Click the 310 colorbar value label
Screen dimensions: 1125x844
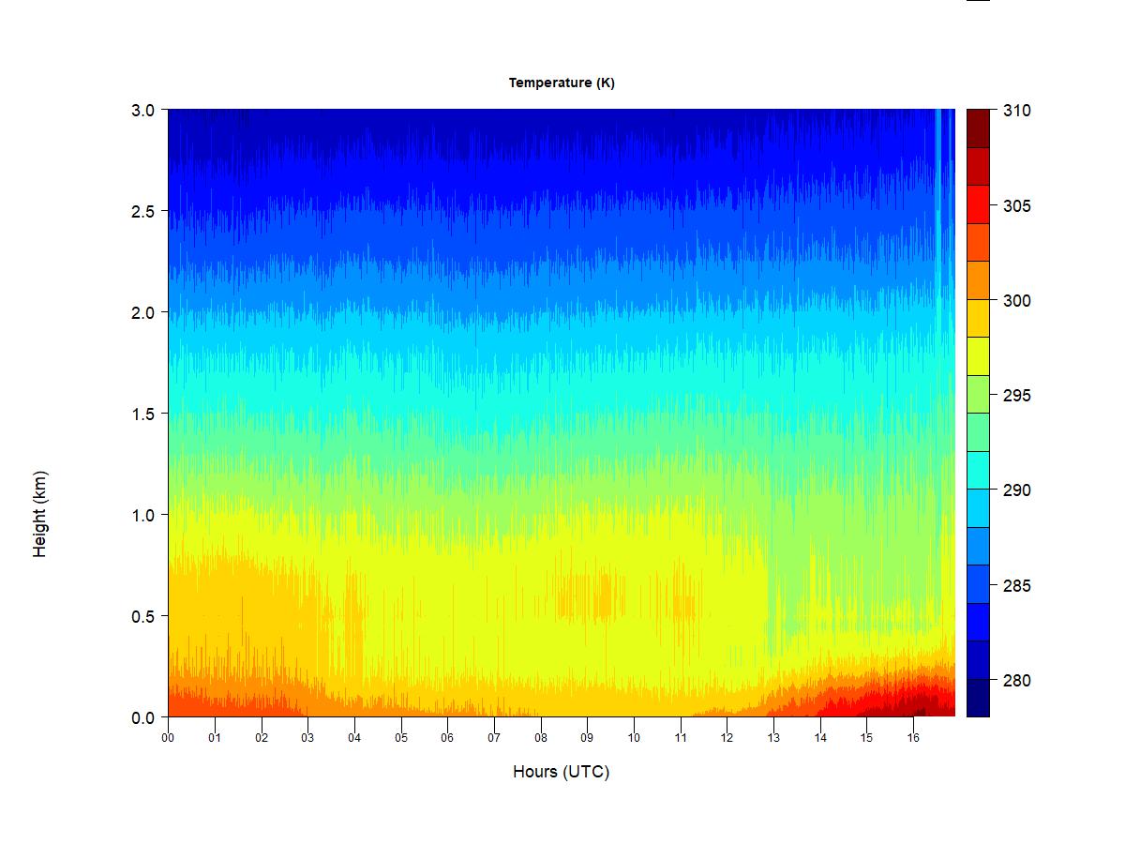pos(1017,111)
